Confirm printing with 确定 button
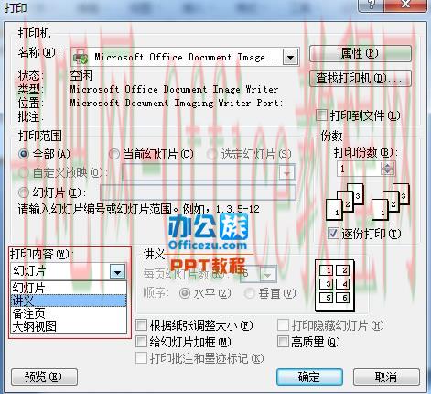 [309, 377]
